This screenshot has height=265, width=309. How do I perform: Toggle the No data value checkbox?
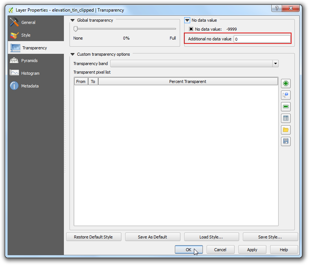(191, 29)
